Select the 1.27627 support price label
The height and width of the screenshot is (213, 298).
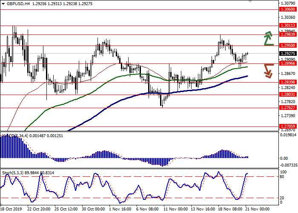(x=288, y=108)
